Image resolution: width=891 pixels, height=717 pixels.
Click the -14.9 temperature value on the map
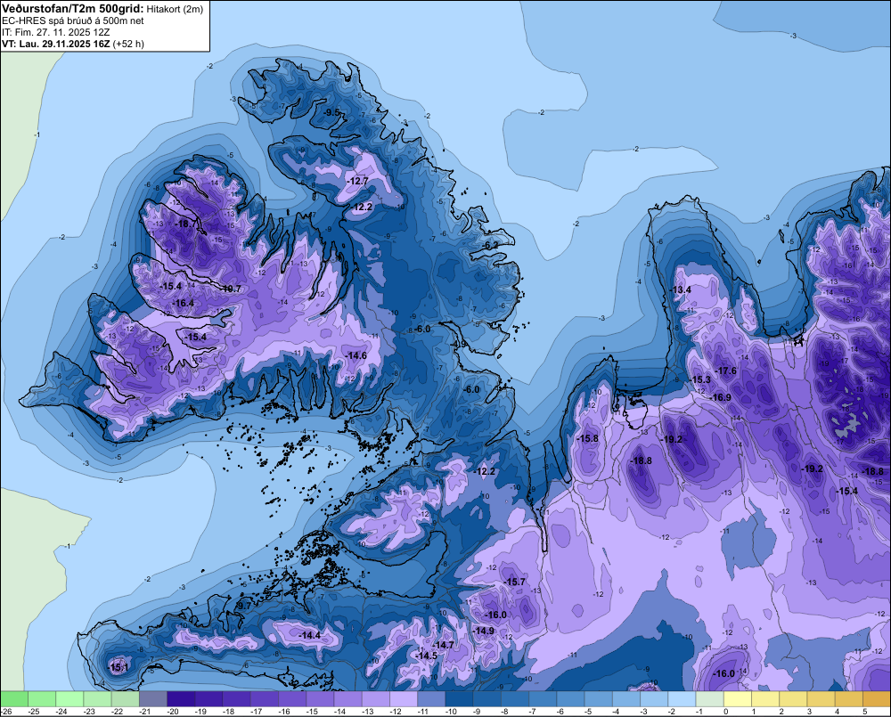click(x=483, y=631)
